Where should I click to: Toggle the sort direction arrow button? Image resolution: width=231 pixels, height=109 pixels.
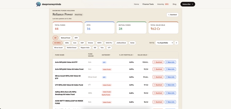click(176, 43)
